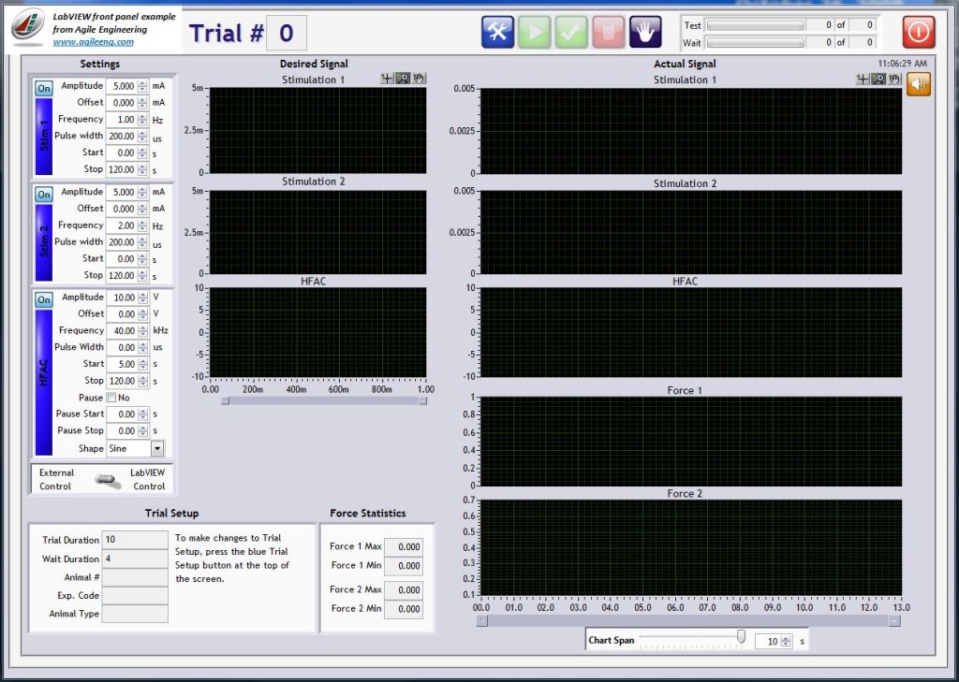
Task: Open the Shape dropdown showing Sine
Action: pyautogui.click(x=157, y=449)
